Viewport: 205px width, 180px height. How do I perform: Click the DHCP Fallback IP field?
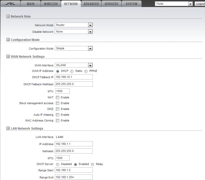74,77
